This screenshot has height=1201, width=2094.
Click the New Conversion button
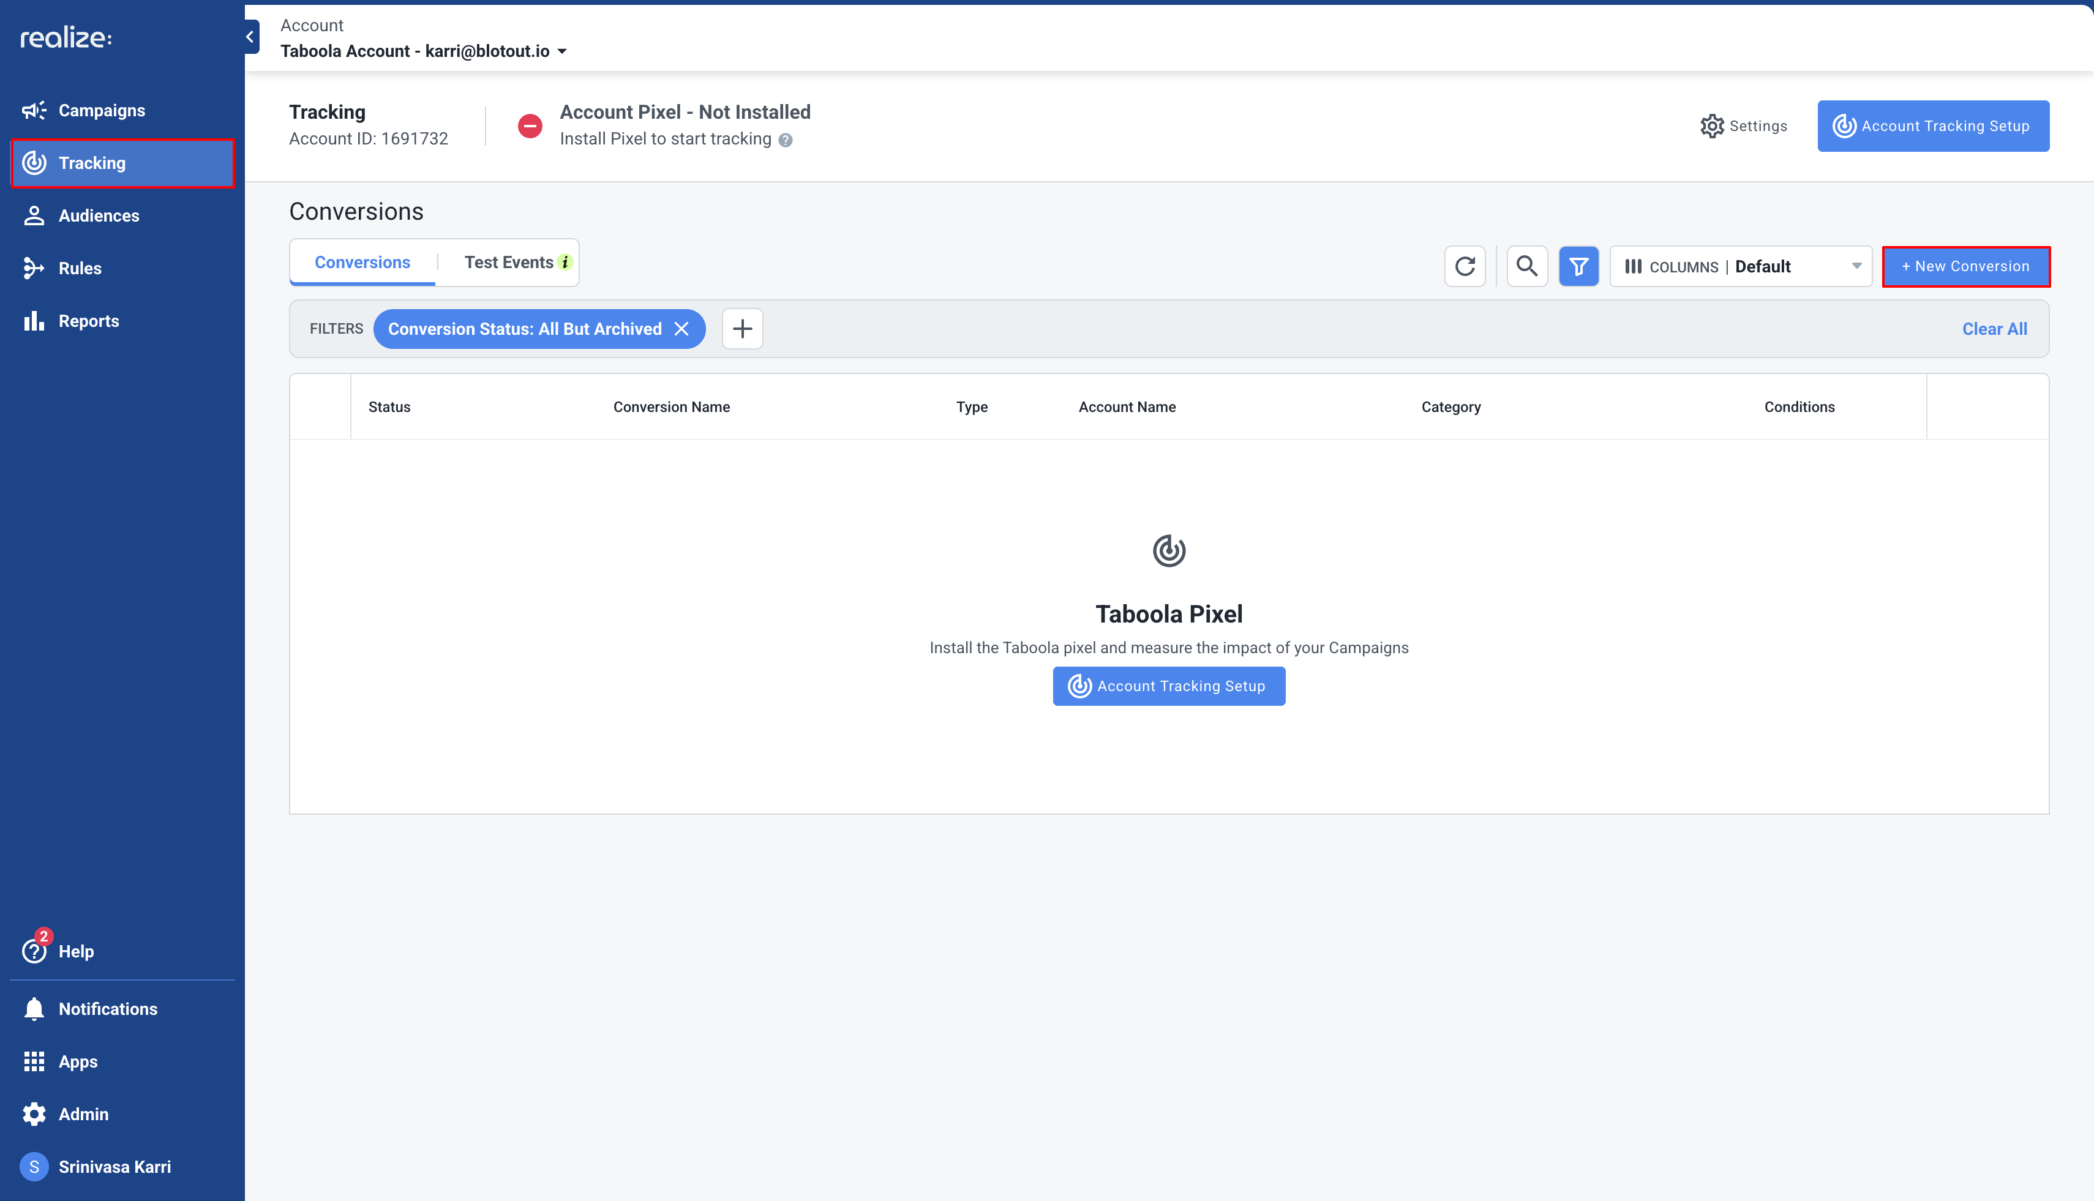click(x=1965, y=266)
